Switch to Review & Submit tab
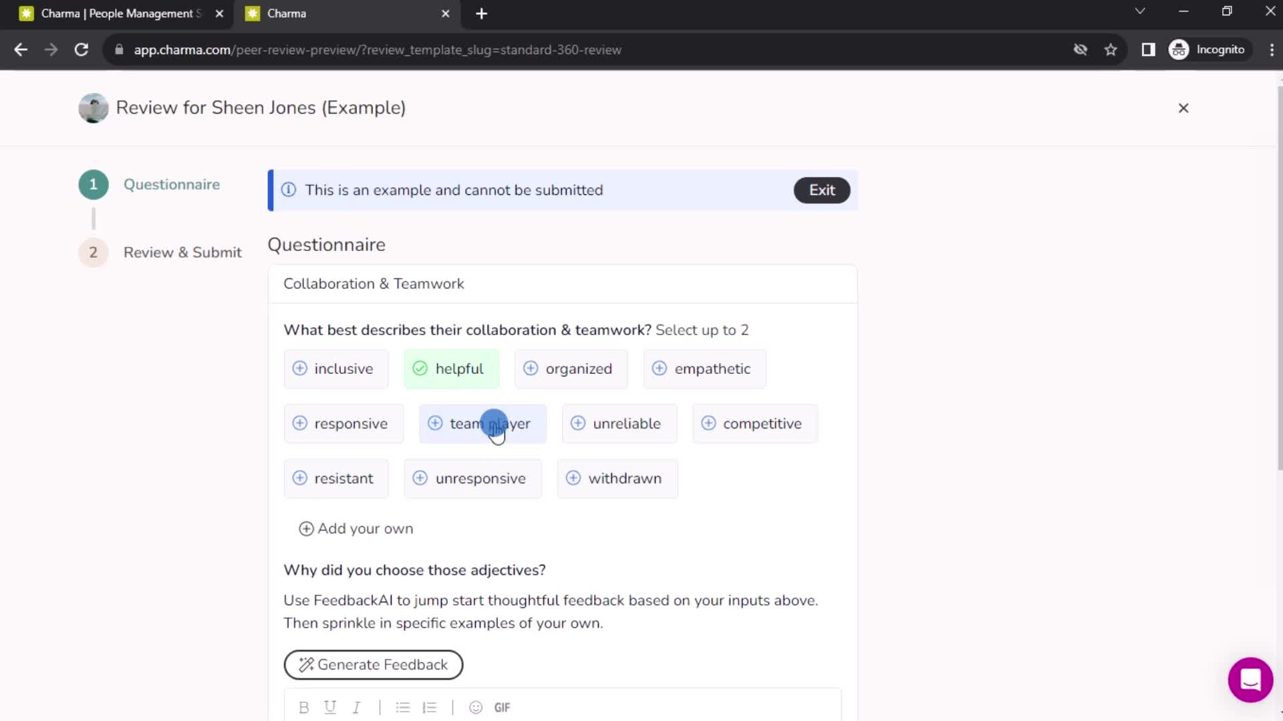 182,252
